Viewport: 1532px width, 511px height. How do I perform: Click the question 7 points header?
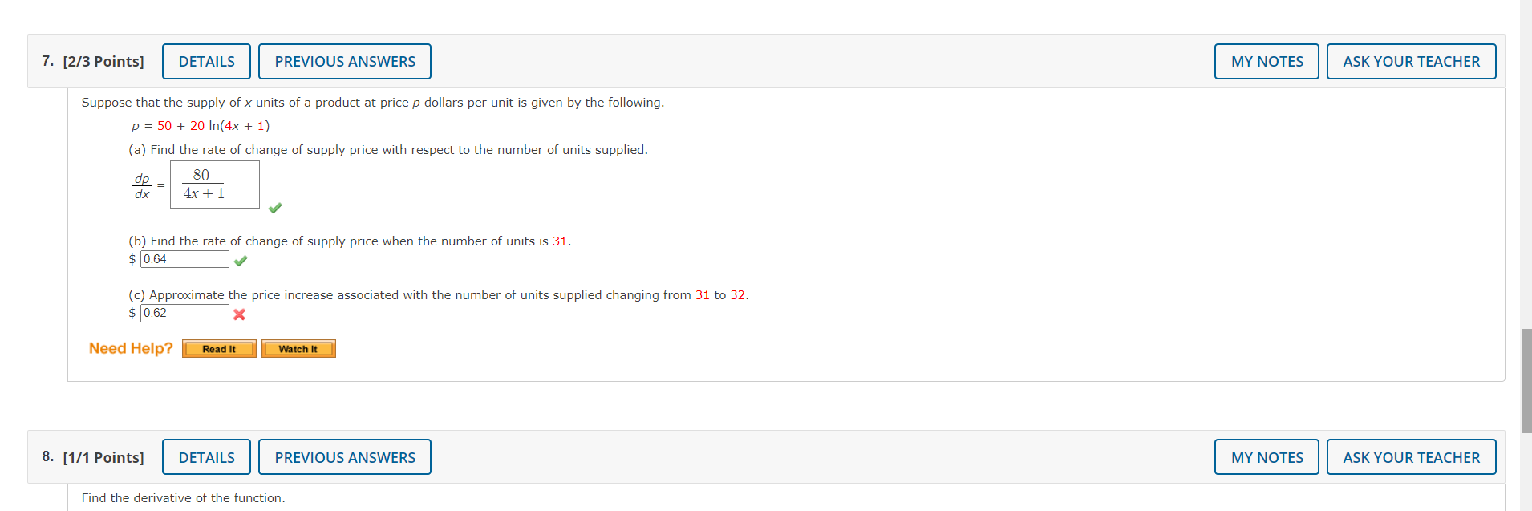click(x=94, y=61)
